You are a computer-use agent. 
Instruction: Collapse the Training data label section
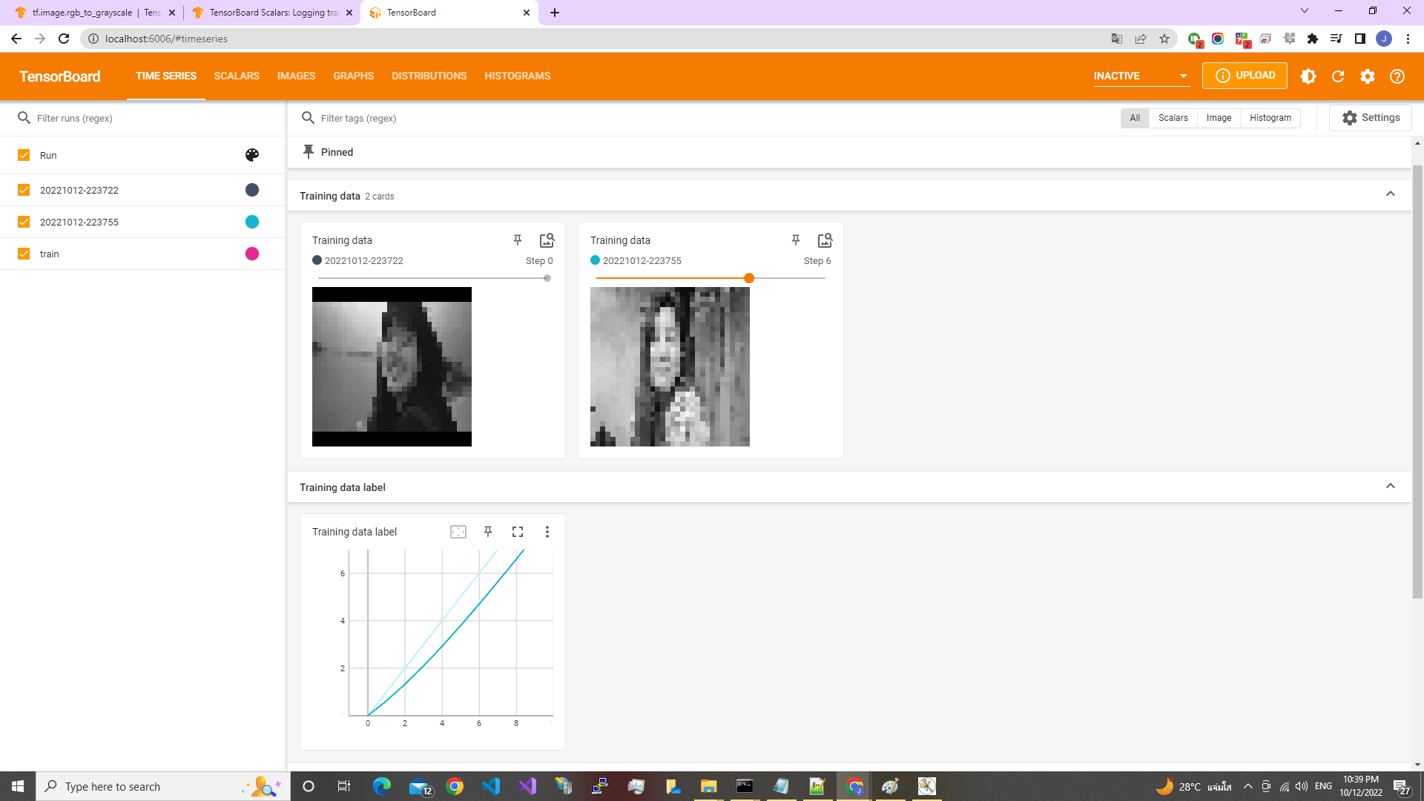click(x=1391, y=487)
